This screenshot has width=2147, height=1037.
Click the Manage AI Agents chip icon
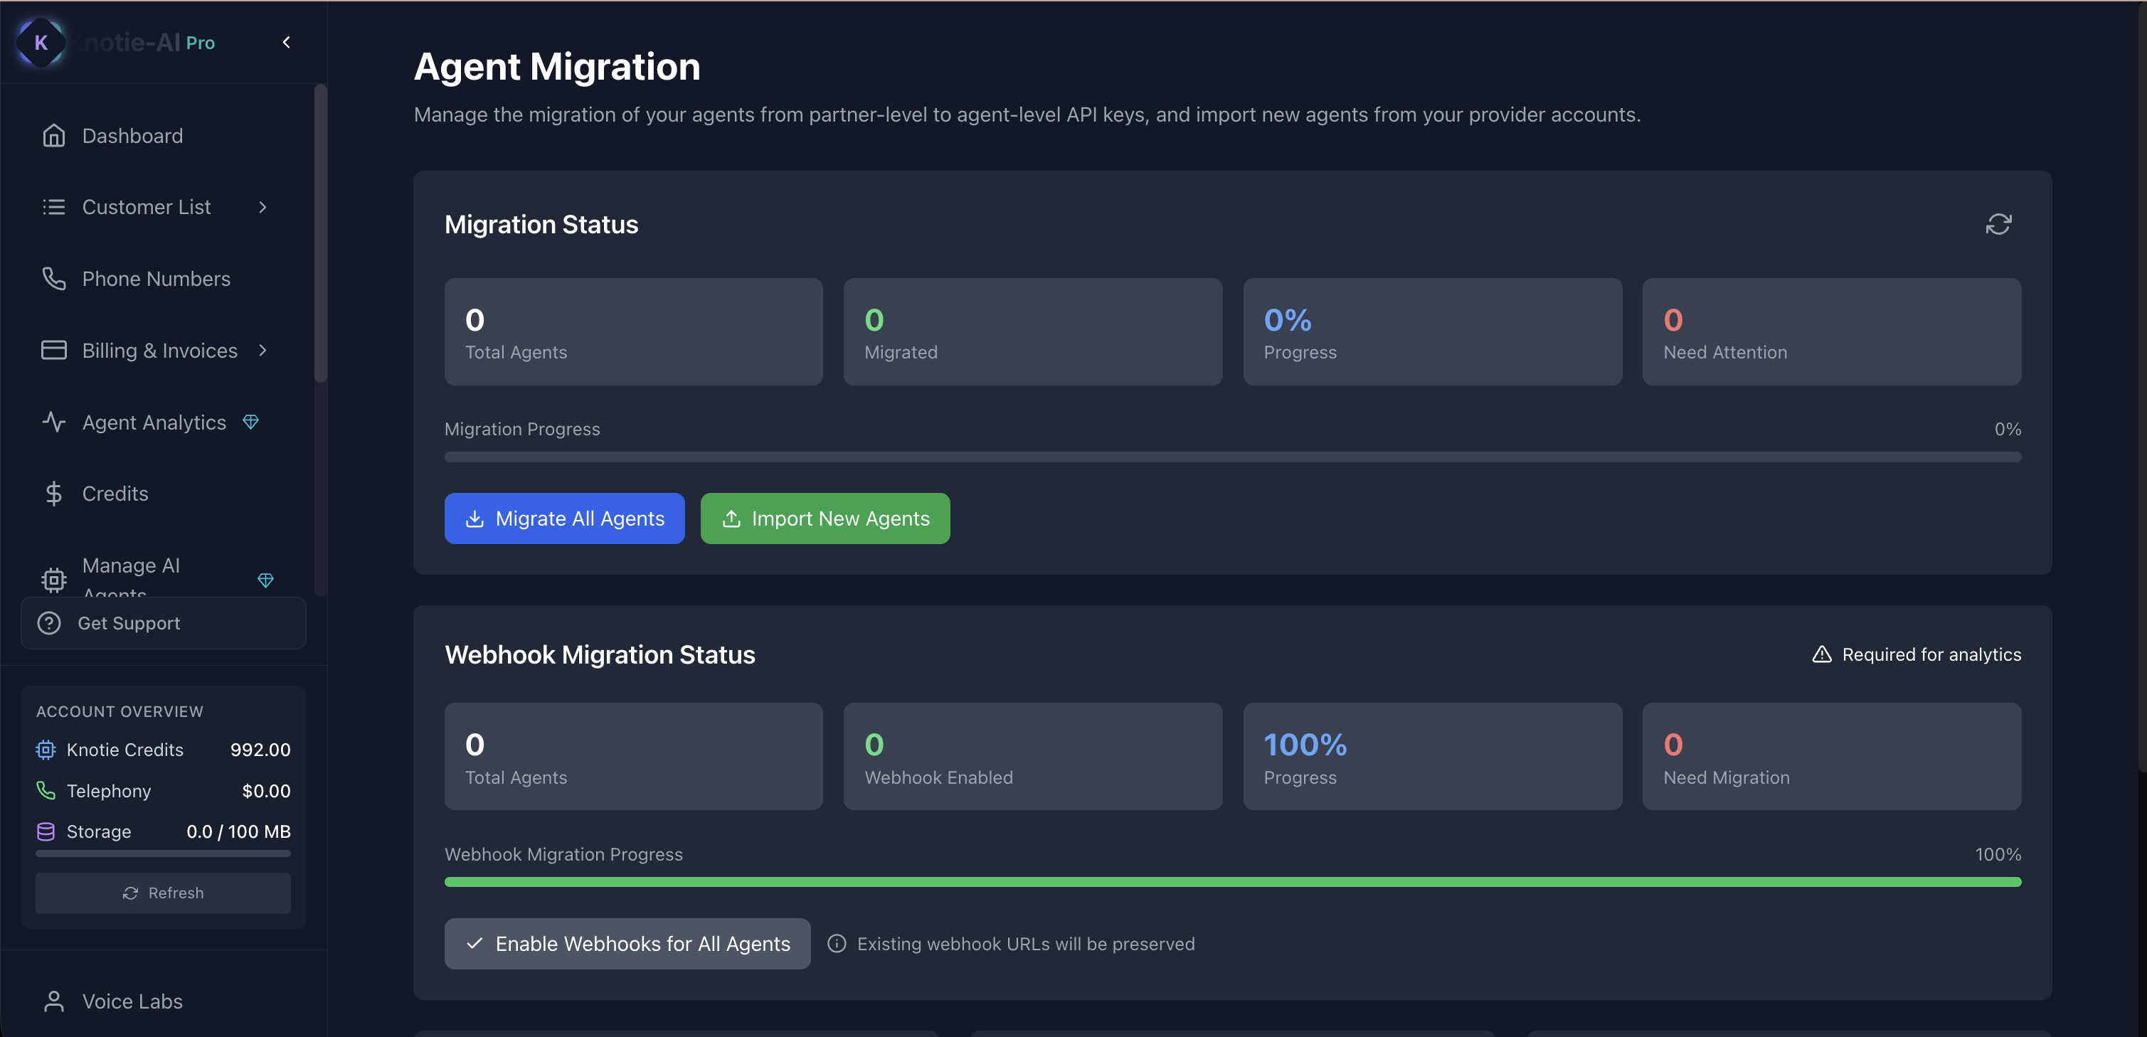tap(54, 580)
